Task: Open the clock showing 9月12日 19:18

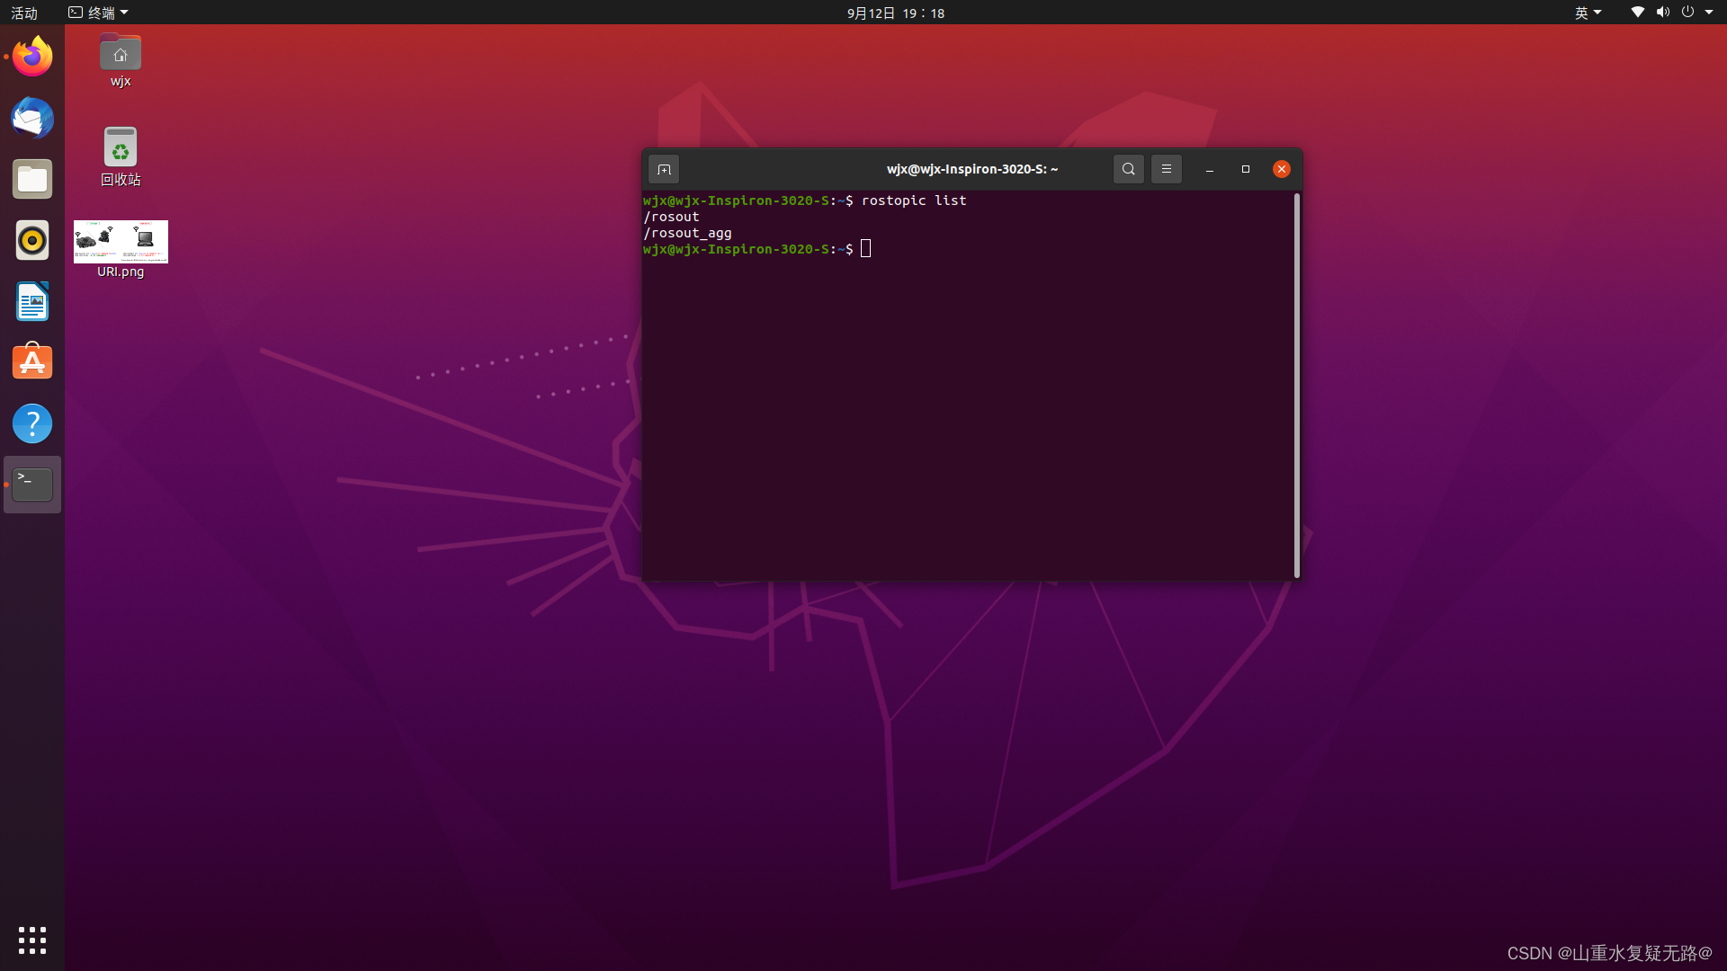Action: coord(896,13)
